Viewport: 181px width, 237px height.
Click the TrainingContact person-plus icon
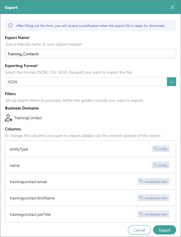click(9, 118)
